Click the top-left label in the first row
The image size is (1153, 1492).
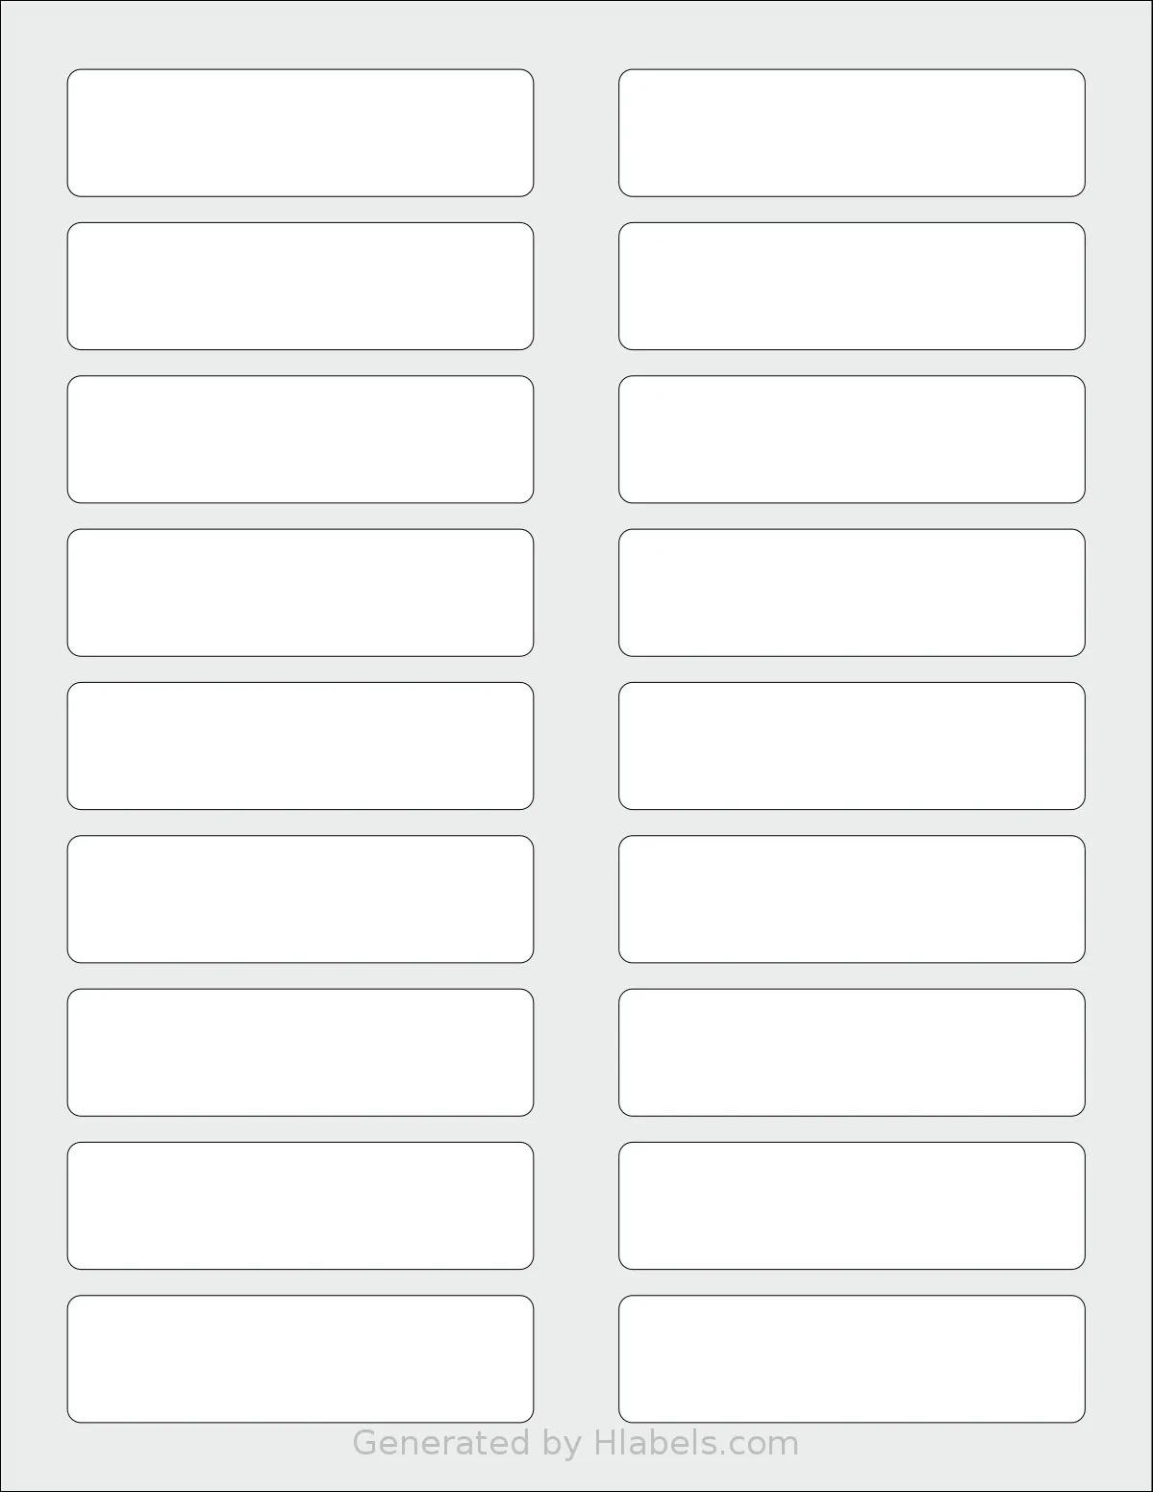[x=300, y=133]
